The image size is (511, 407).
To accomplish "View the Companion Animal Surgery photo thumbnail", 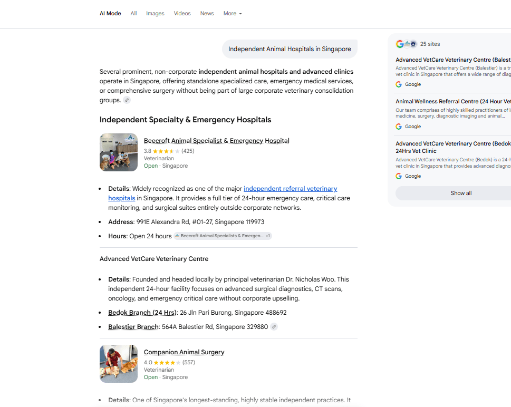I will point(119,364).
